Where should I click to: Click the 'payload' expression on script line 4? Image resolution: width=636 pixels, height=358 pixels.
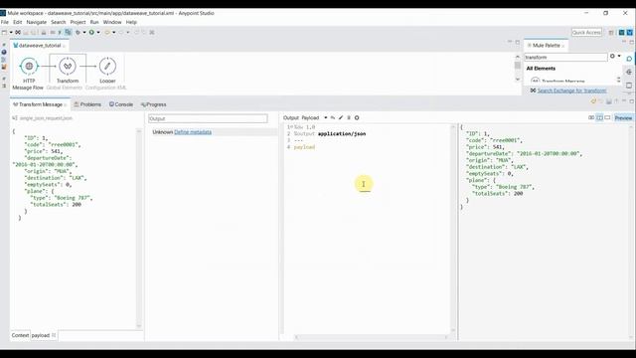(304, 147)
